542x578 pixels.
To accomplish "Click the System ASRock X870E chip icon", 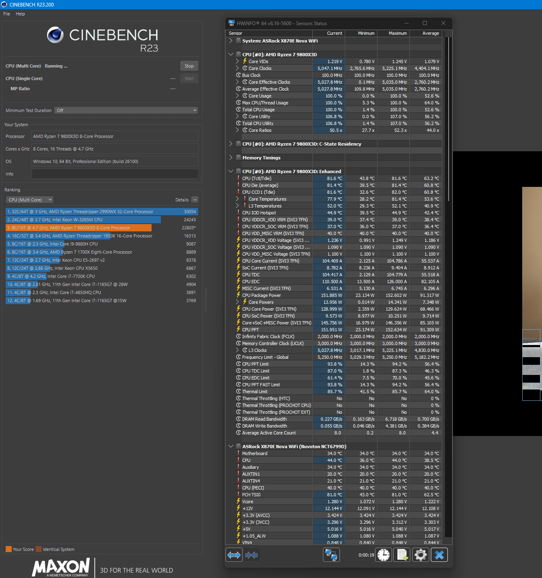I will [x=238, y=40].
